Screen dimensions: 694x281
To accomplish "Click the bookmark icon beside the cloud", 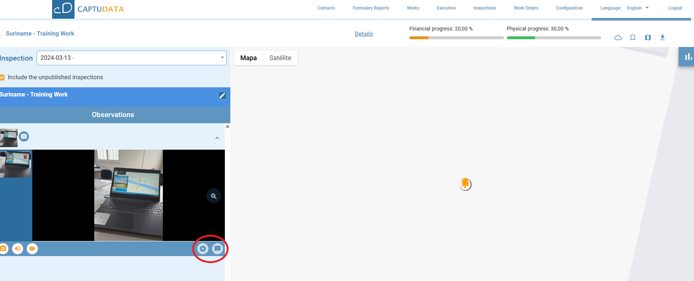I will pos(633,37).
